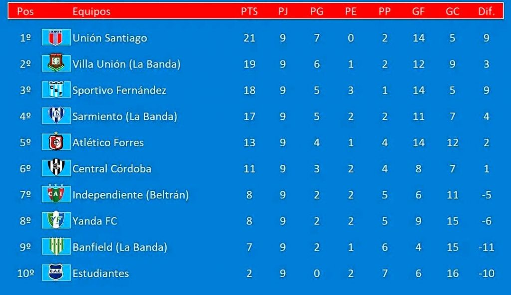Select the Equipos column header

pos(91,12)
